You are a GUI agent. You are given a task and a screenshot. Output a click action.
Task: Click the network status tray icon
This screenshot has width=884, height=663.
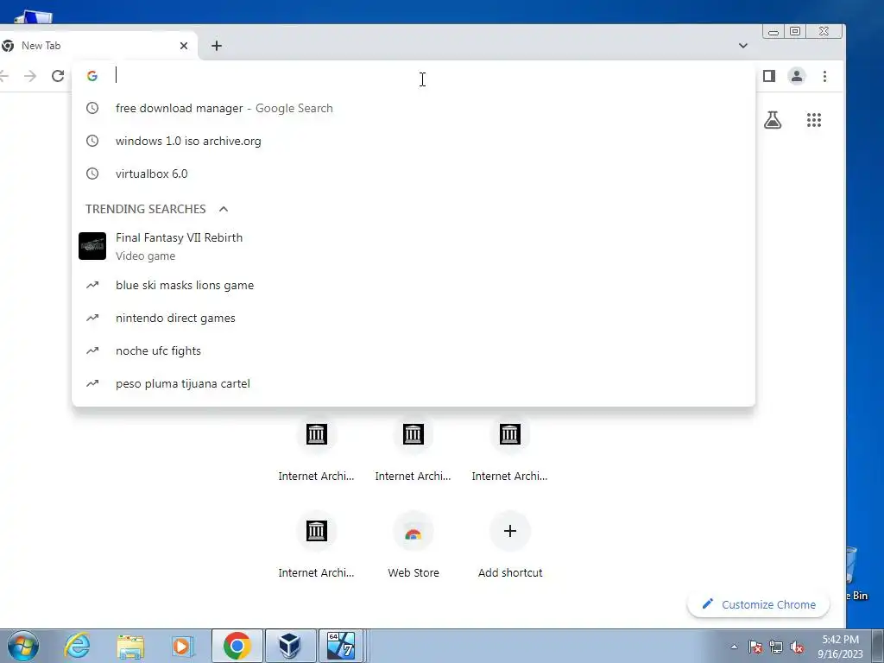(x=776, y=647)
